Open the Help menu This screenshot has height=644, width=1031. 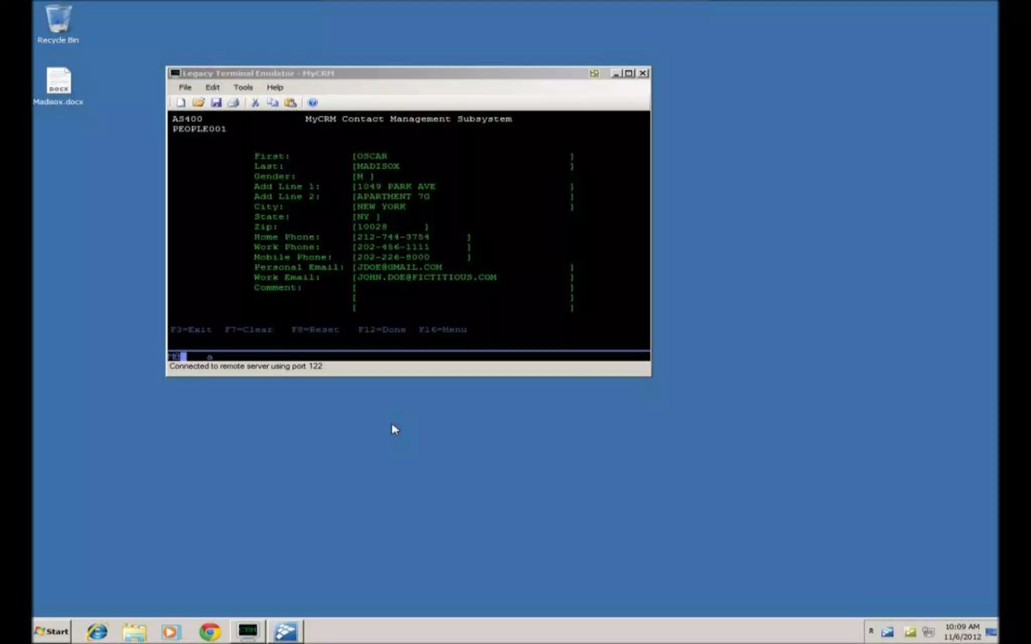[275, 87]
